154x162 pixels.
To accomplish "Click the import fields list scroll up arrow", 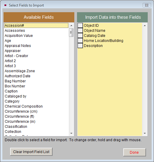I will (145, 26).
